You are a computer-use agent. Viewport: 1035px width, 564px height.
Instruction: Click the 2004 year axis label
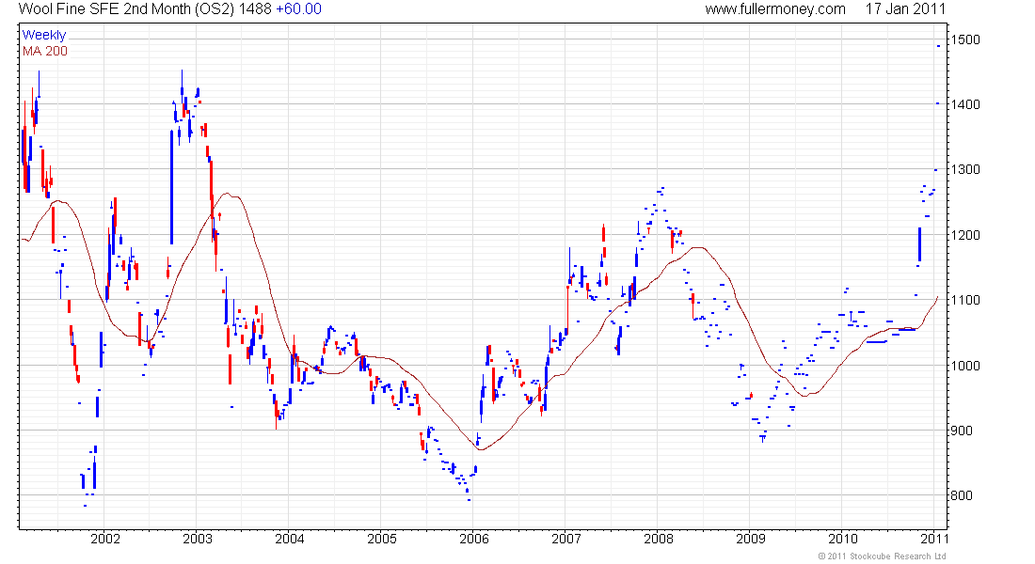click(x=289, y=539)
